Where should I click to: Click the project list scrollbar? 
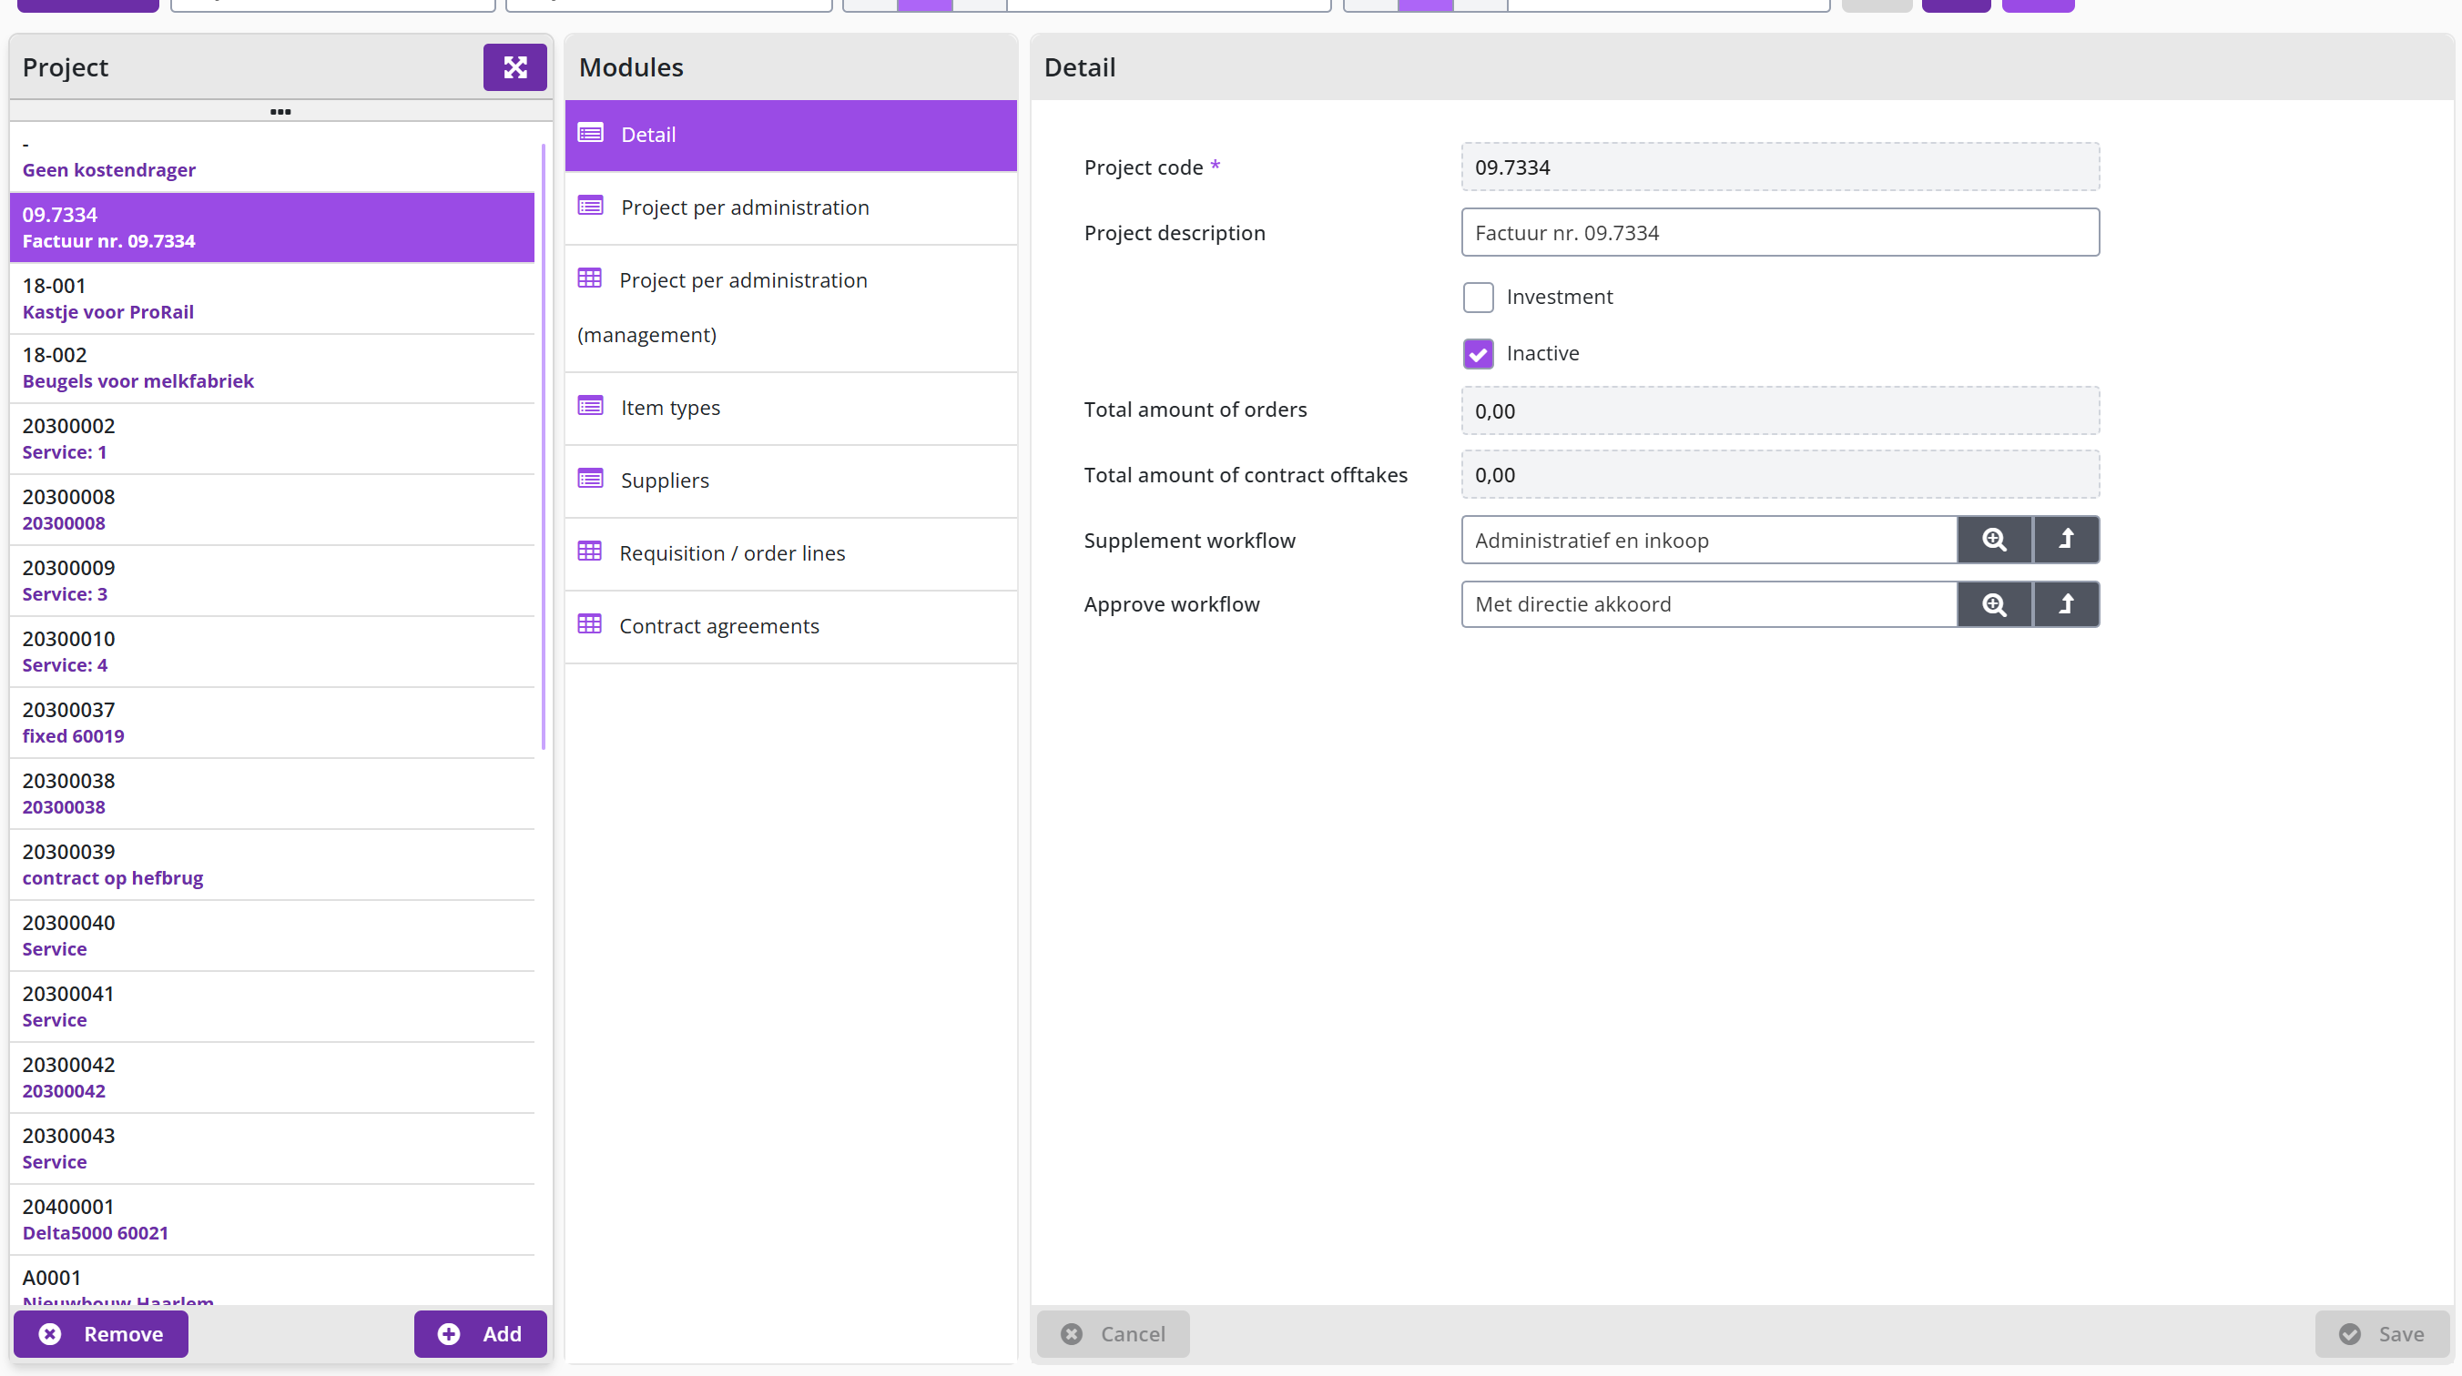tap(543, 446)
